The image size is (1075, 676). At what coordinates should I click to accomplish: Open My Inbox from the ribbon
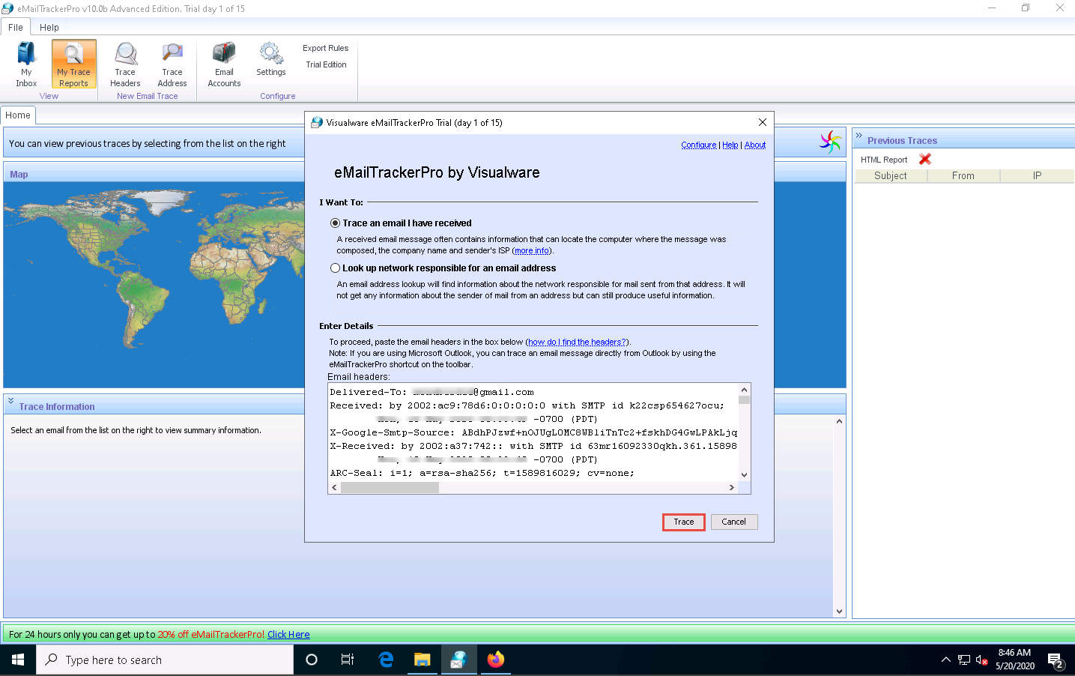(x=26, y=64)
